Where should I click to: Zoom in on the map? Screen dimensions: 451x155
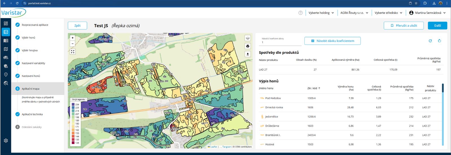(x=73, y=38)
